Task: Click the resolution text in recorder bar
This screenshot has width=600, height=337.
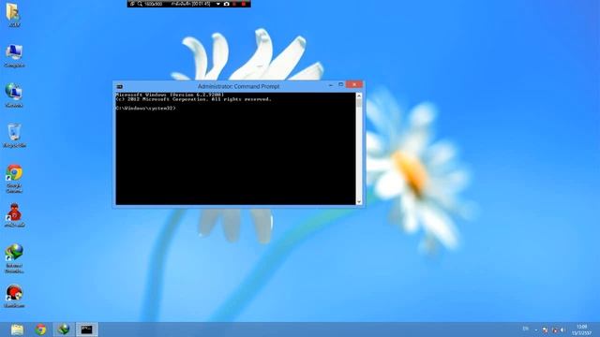Action: click(x=154, y=4)
